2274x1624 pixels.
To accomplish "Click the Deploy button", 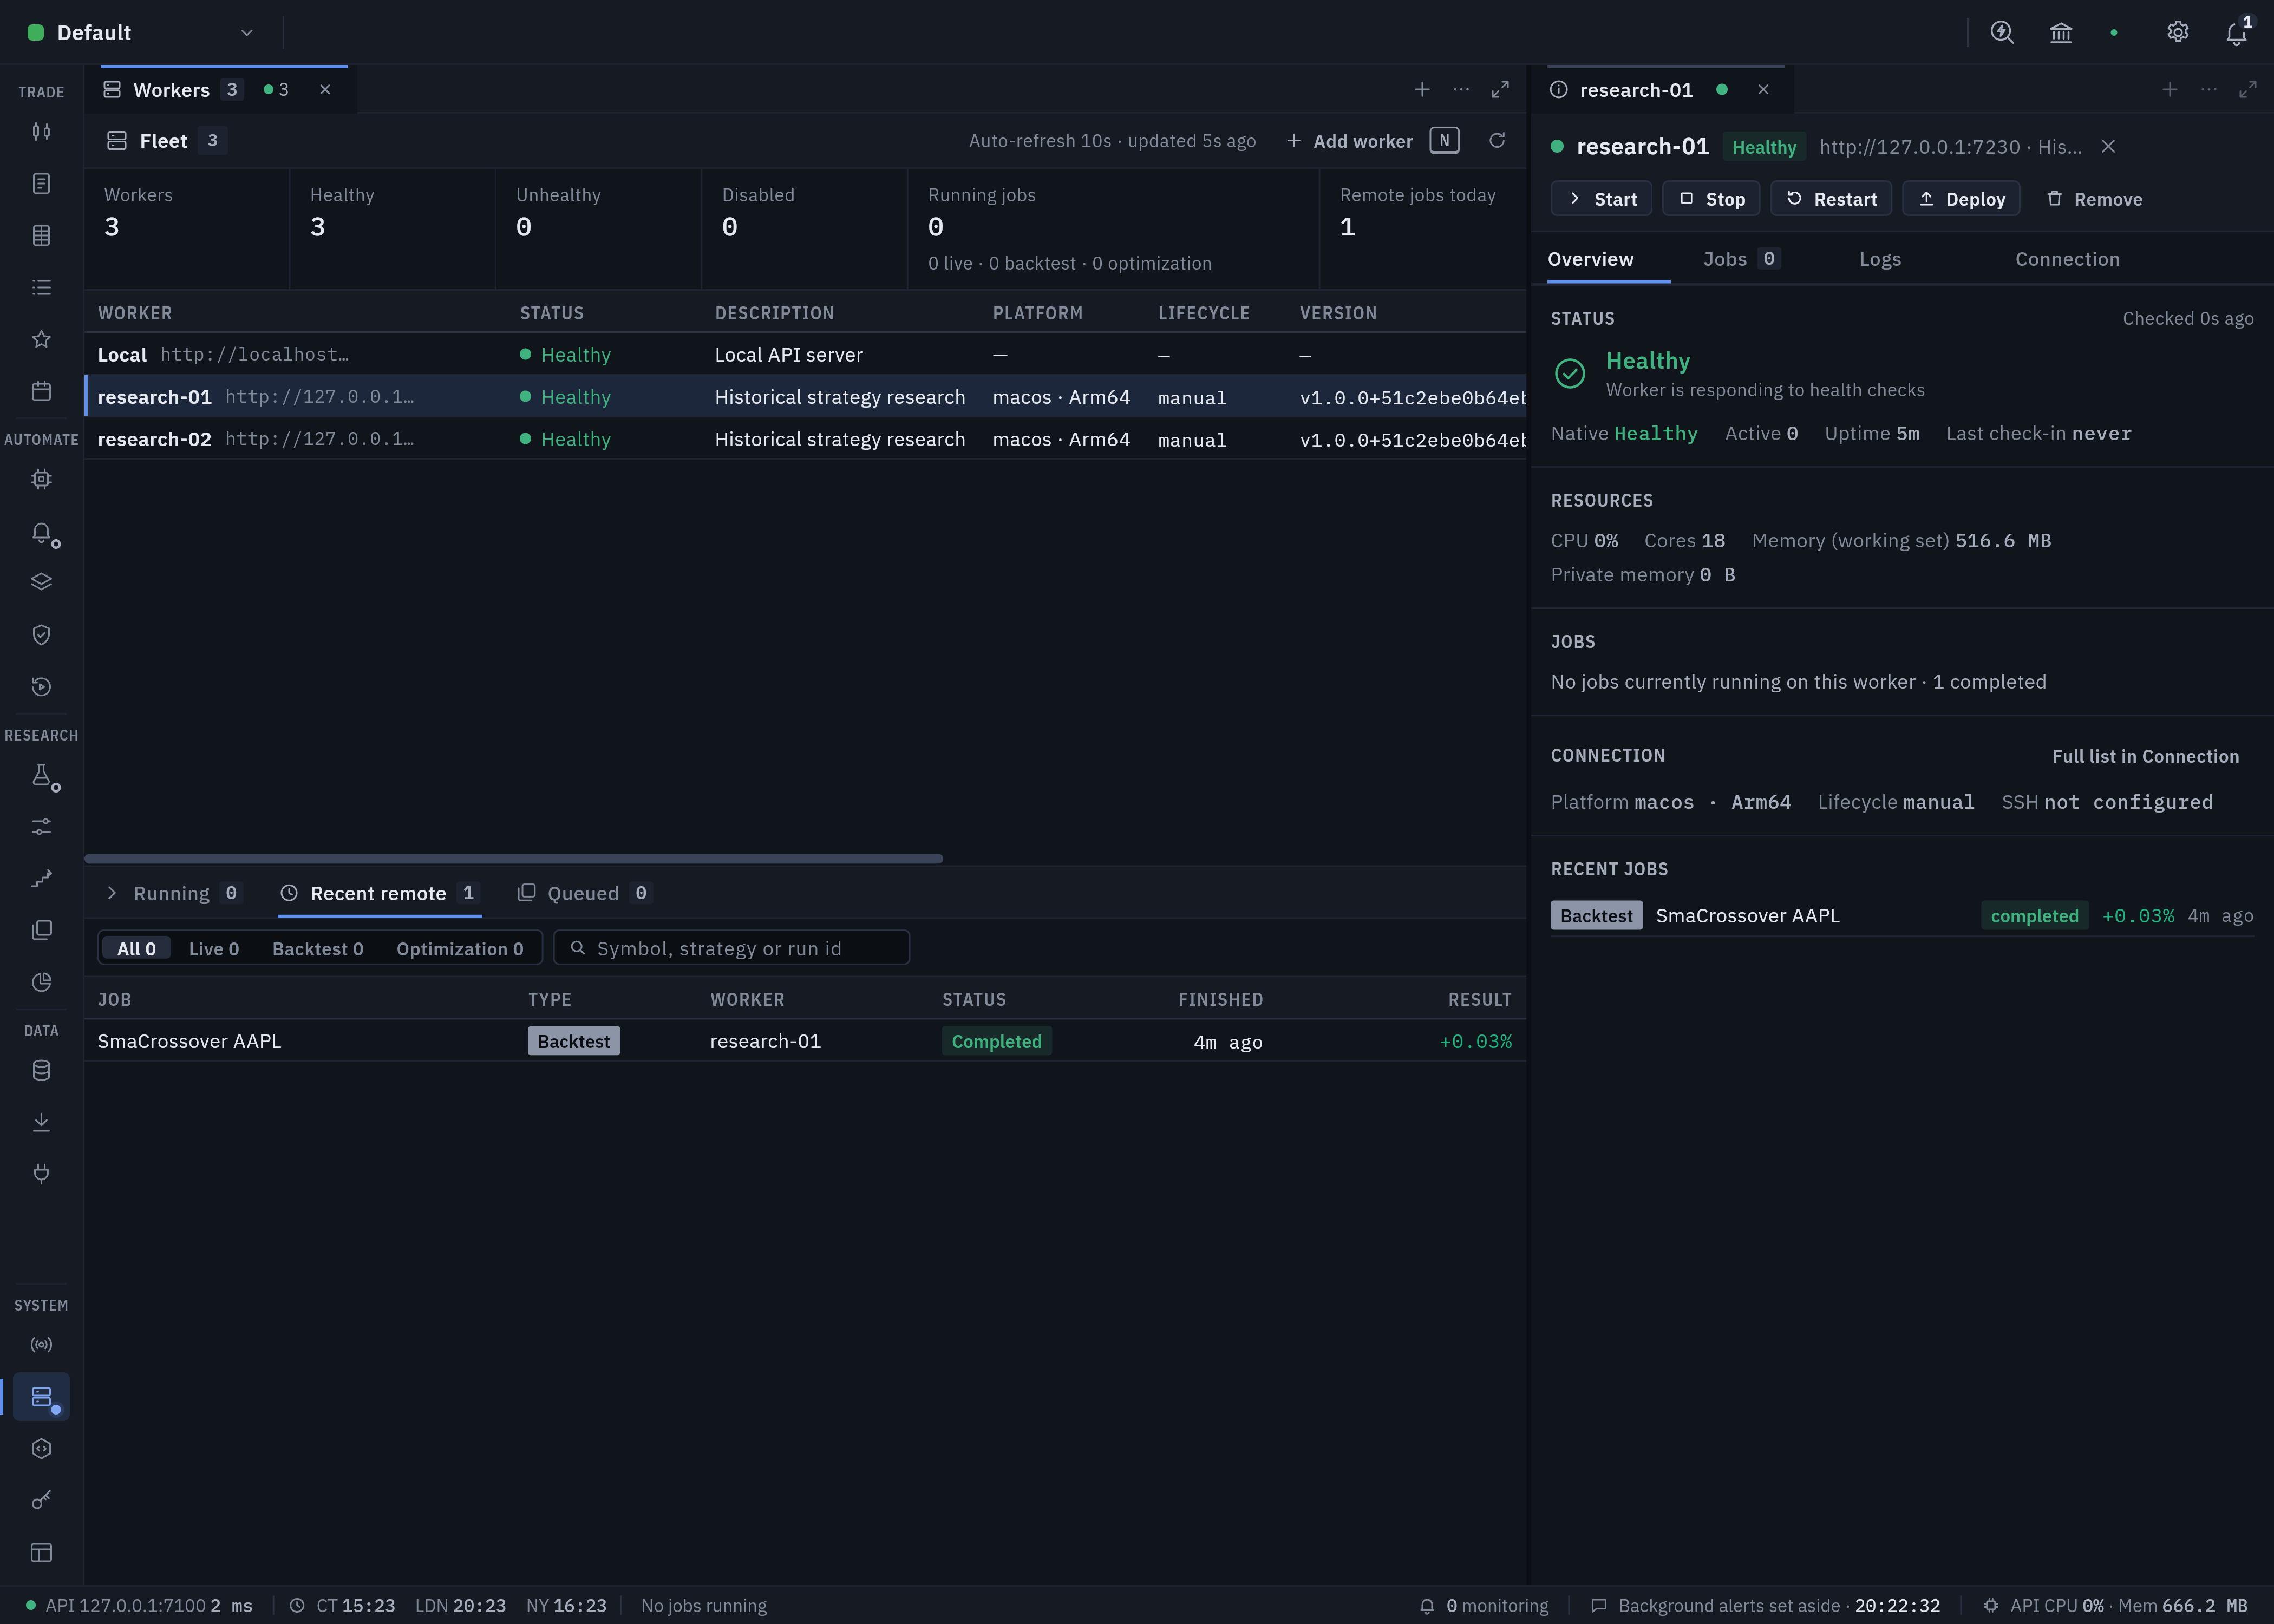I will 1961,199.
